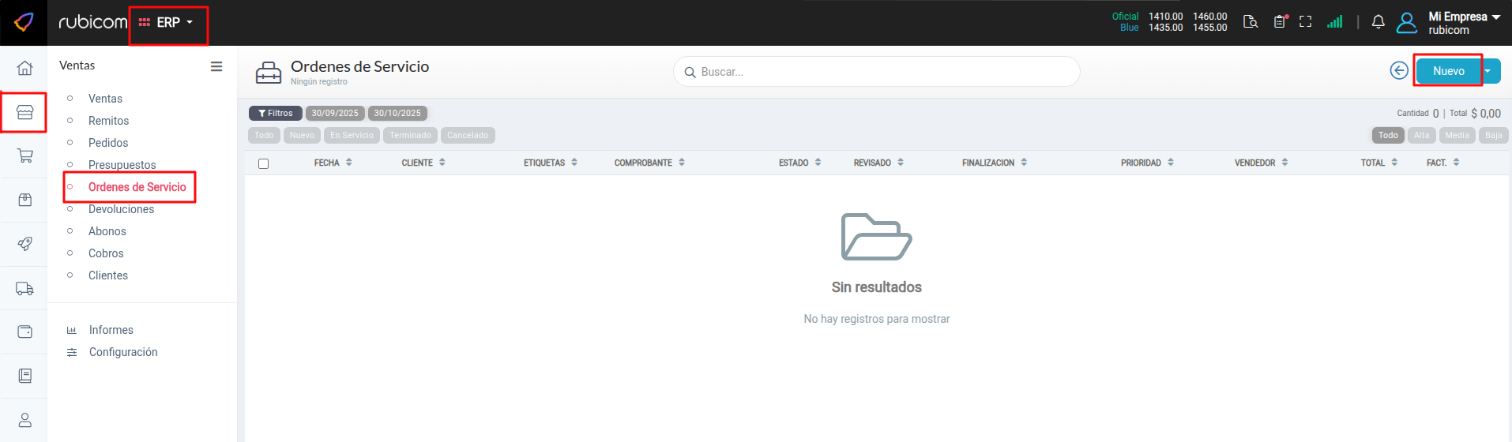Toggle fullscreen mode icon

tap(1305, 22)
